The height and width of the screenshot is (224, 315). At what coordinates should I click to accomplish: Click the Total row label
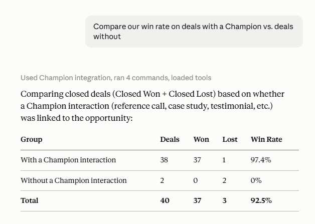[x=29, y=200]
